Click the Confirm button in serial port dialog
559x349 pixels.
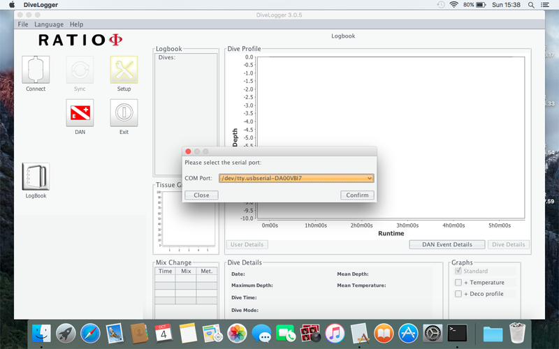[x=357, y=195]
